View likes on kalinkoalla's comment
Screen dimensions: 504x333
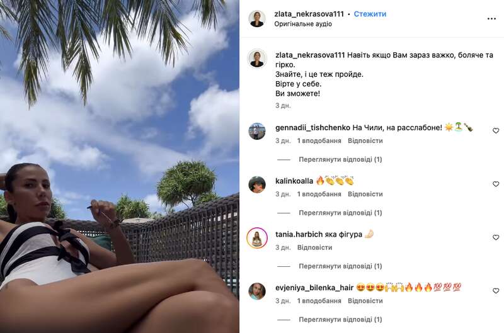[319, 194]
